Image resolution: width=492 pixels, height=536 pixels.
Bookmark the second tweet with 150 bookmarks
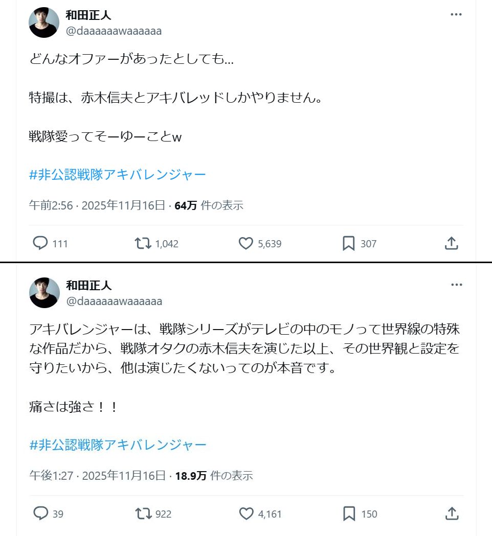coord(349,514)
